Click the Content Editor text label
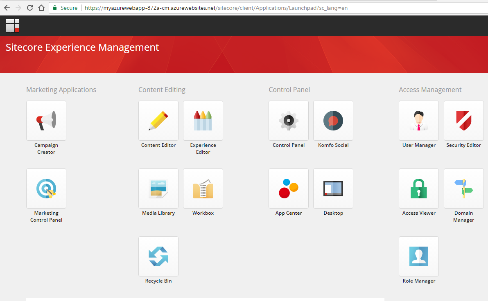 pyautogui.click(x=158, y=145)
